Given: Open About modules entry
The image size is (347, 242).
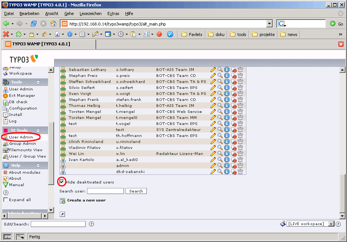Looking at the screenshot, I should pyautogui.click(x=22, y=172).
